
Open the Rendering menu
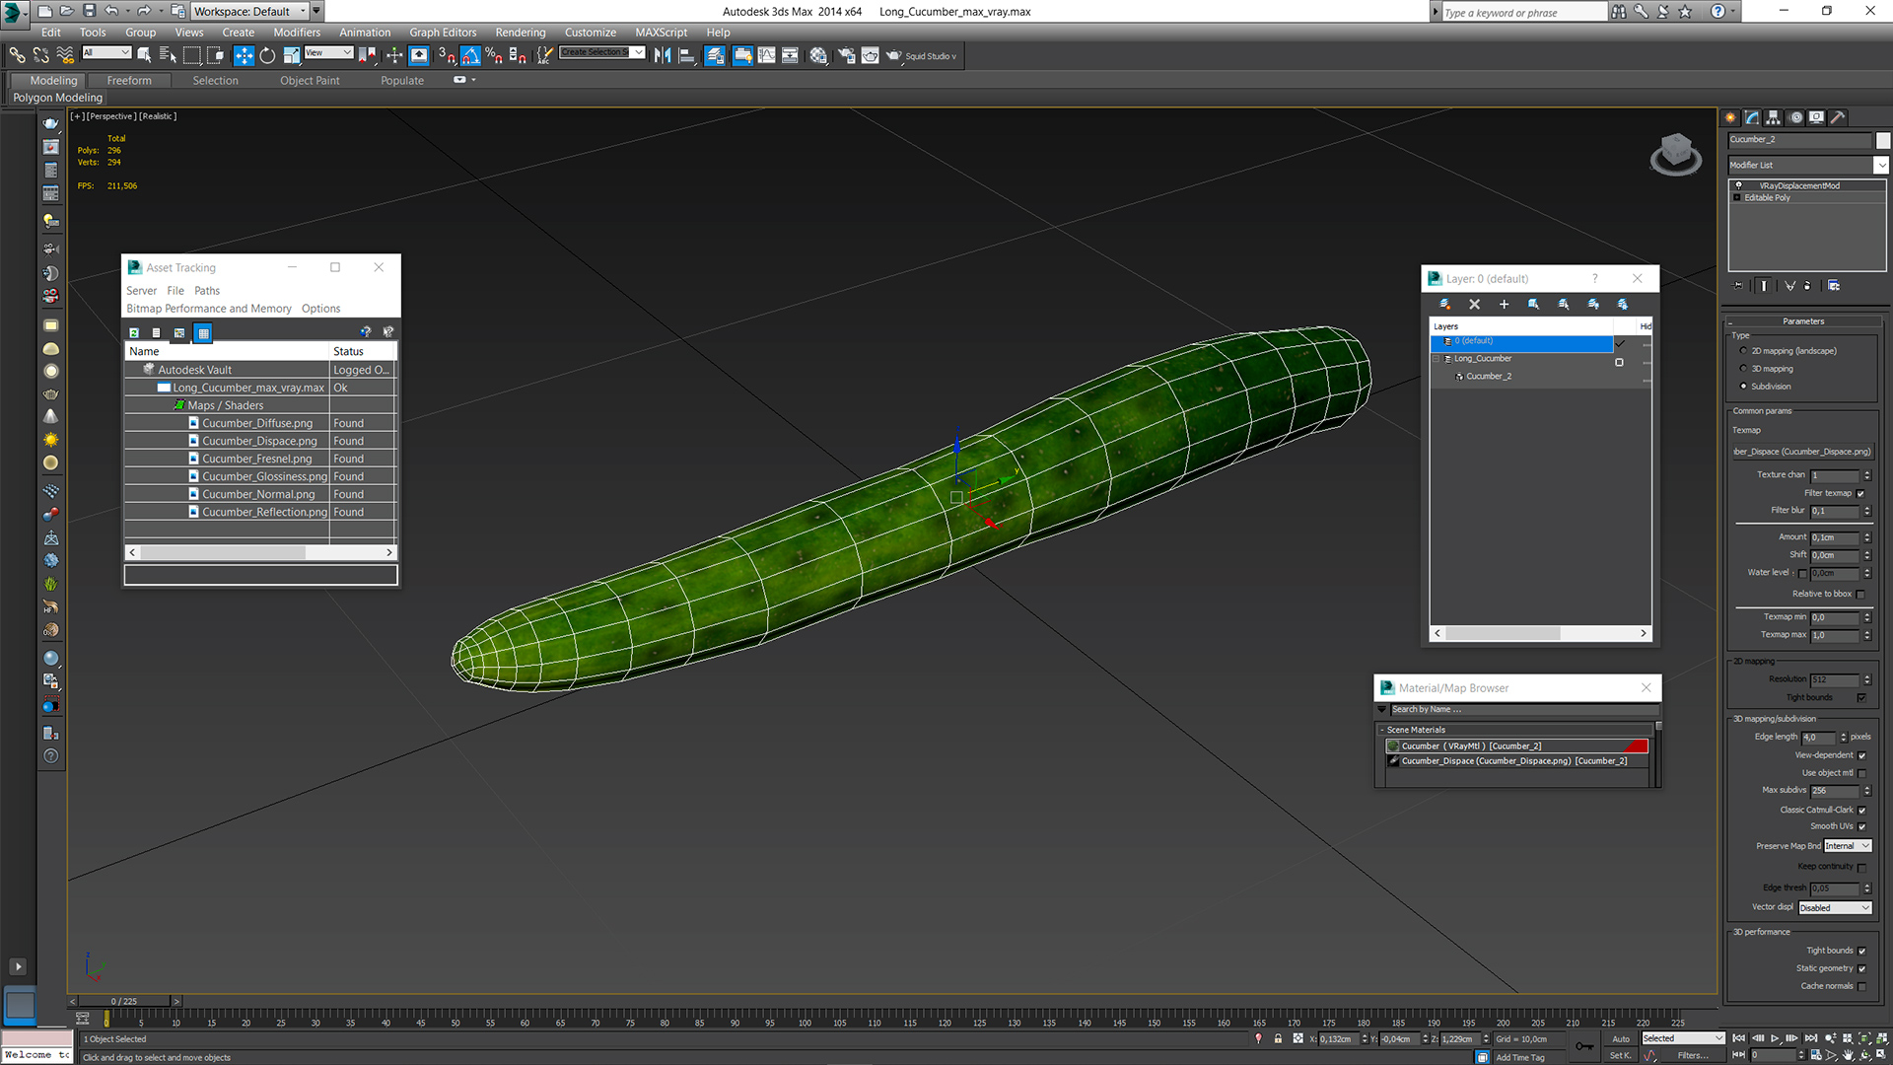pyautogui.click(x=520, y=33)
